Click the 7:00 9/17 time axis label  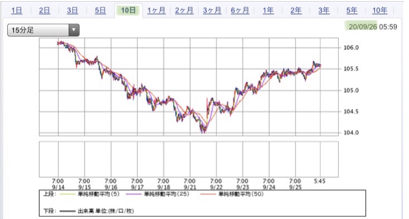point(137,184)
